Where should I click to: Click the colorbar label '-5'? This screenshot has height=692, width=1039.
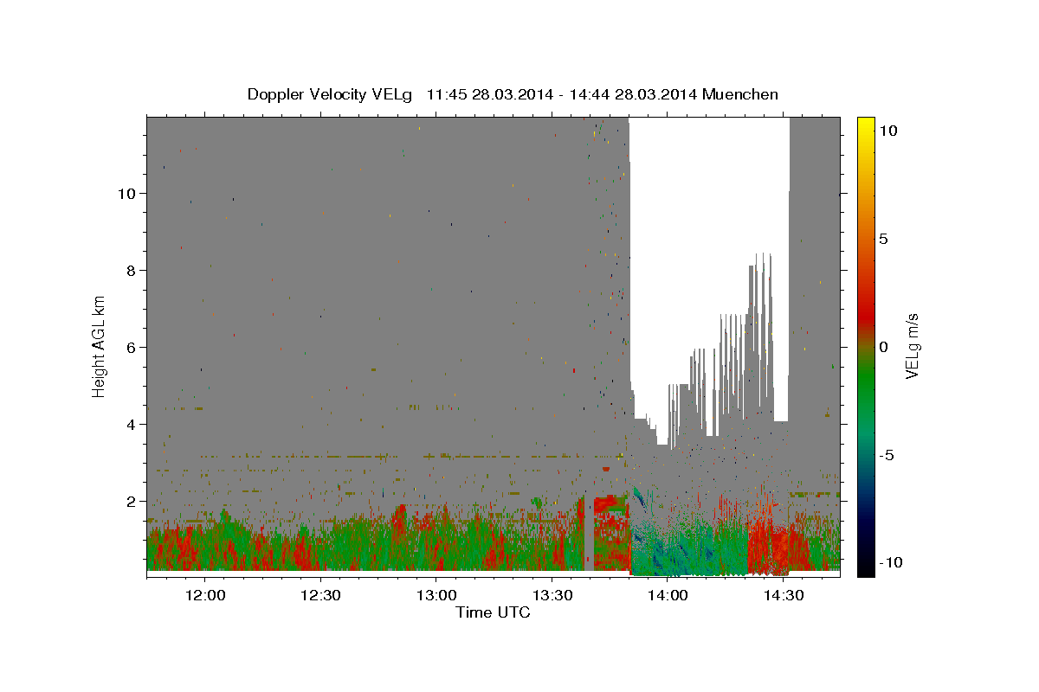[x=886, y=455]
